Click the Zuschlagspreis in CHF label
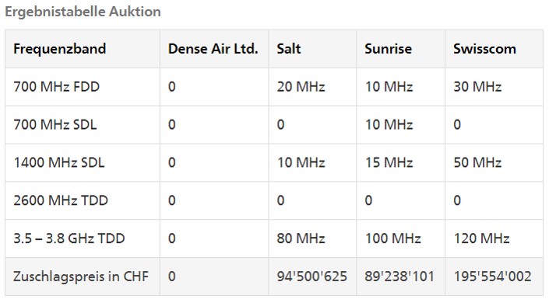This screenshot has width=549, height=299. [81, 276]
